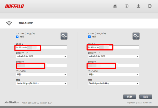This screenshot has height=108, width=158.
Task: Open the 144.4 Mbps (20 MHz) bandwidth dropdown
Action: tap(41, 83)
